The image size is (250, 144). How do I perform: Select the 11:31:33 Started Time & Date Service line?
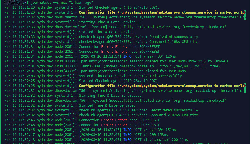[x=70, y=32]
